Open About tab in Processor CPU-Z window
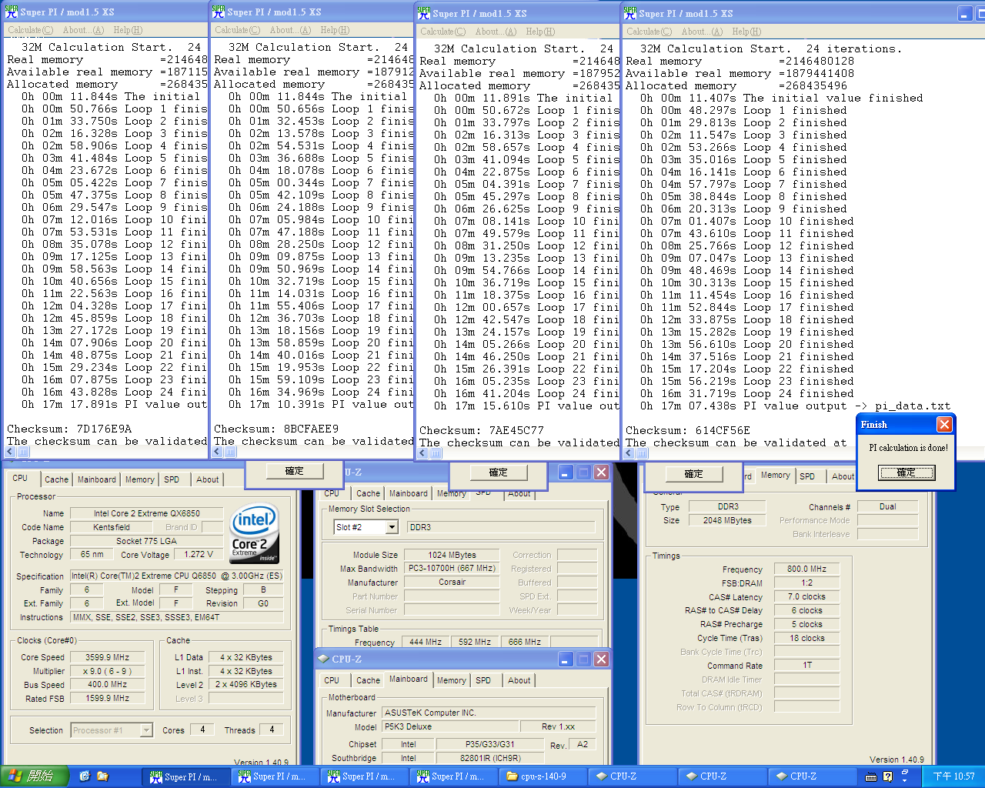This screenshot has height=788, width=985. click(207, 479)
